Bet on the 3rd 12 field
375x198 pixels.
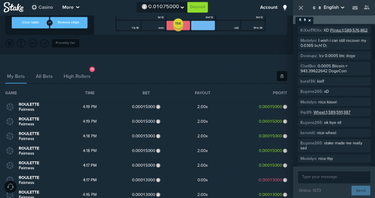tap(240, 18)
